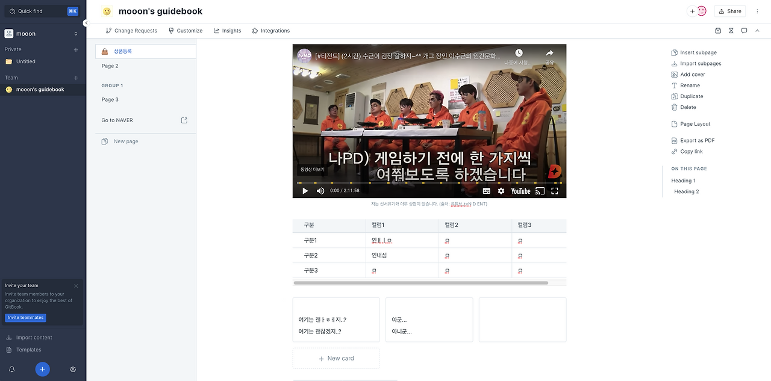Image resolution: width=771 pixels, height=381 pixels.
Task: Open Templates
Action: [x=28, y=350]
